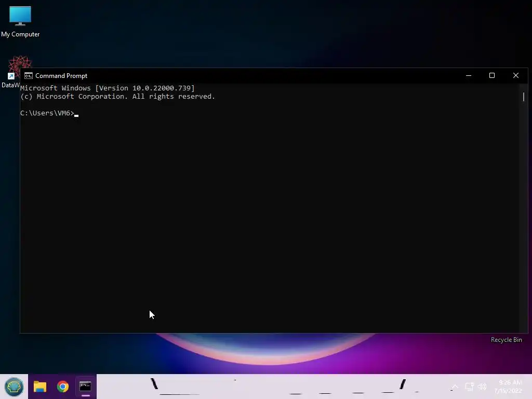The height and width of the screenshot is (399, 532).
Task: Open the My Computer desktop icon
Action: click(20, 21)
